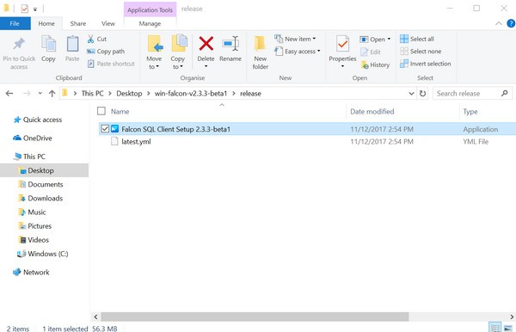
Task: Create a New folder from the ribbon
Action: click(260, 52)
